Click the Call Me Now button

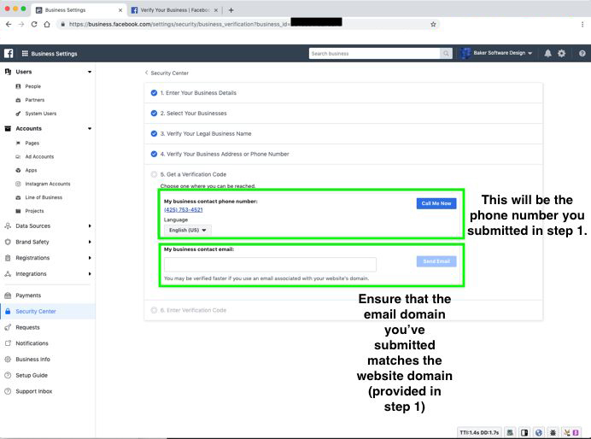coord(436,203)
